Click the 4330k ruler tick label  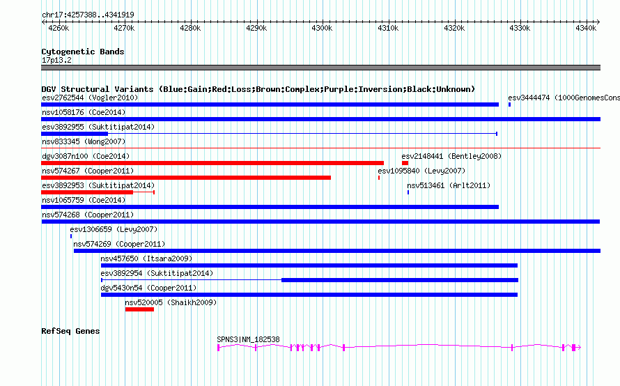pyautogui.click(x=520, y=28)
